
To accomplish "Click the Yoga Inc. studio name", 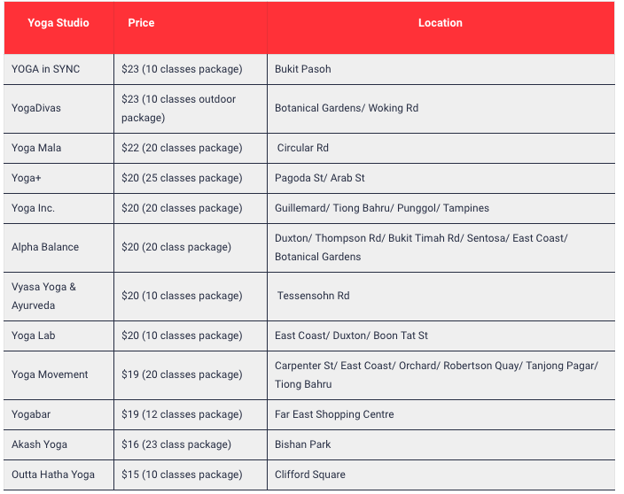I will click(34, 208).
